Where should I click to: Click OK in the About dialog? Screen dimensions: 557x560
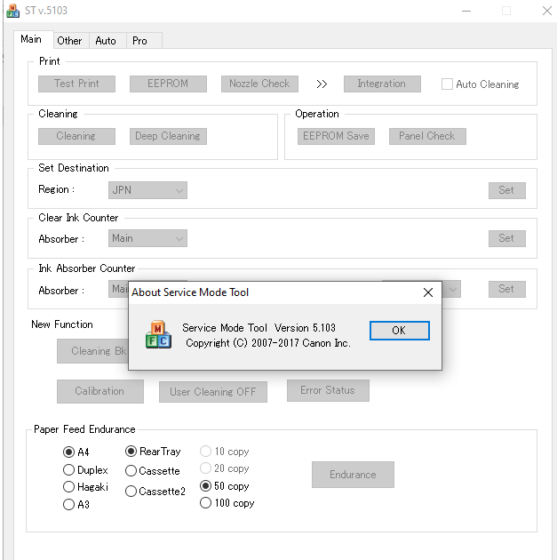399,331
